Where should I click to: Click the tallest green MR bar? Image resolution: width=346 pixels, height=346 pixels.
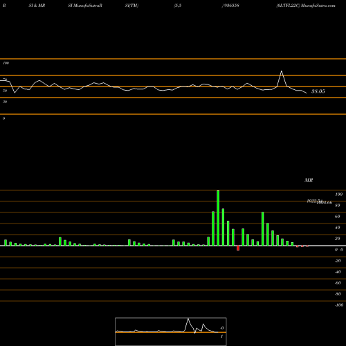pyautogui.click(x=218, y=218)
